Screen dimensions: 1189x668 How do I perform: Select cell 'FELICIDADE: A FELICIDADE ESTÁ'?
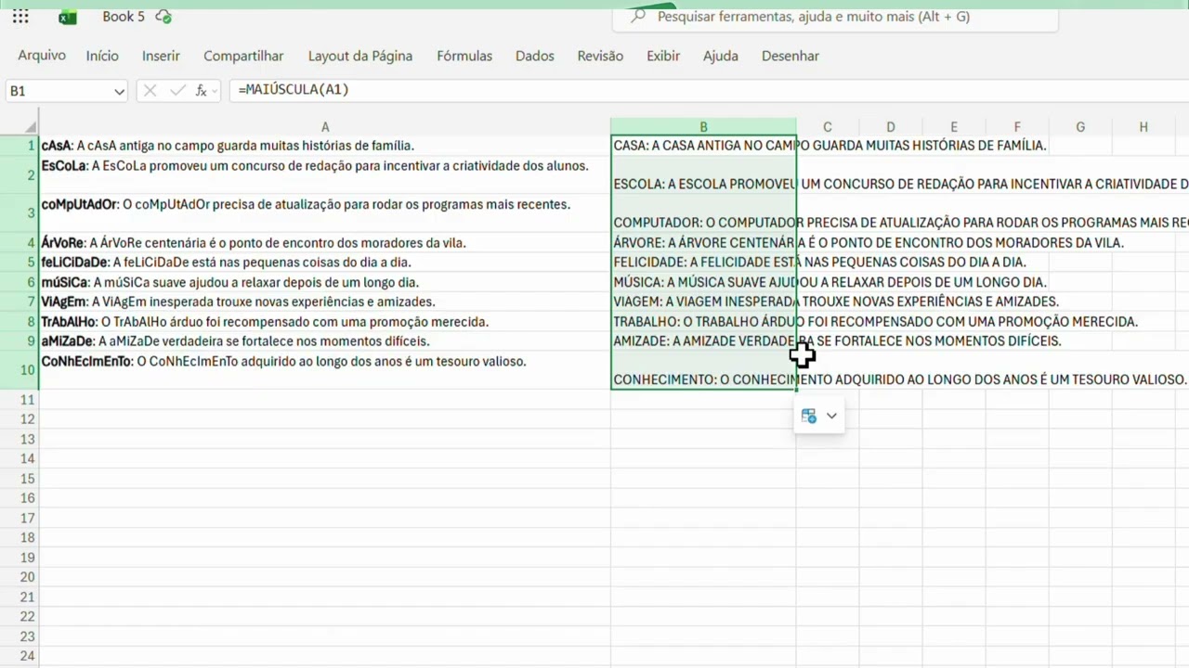point(703,263)
